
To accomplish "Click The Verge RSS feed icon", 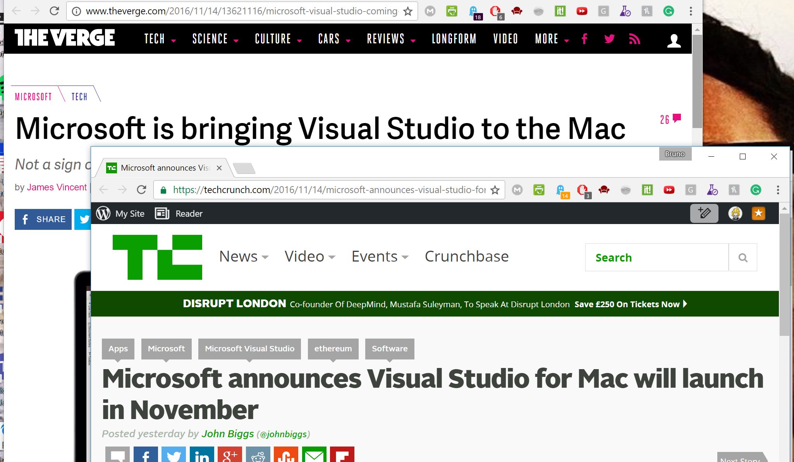I will tap(634, 39).
